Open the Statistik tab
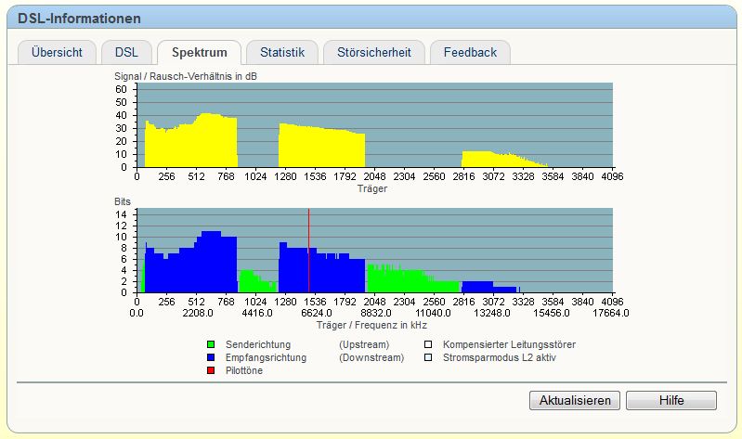 click(282, 52)
